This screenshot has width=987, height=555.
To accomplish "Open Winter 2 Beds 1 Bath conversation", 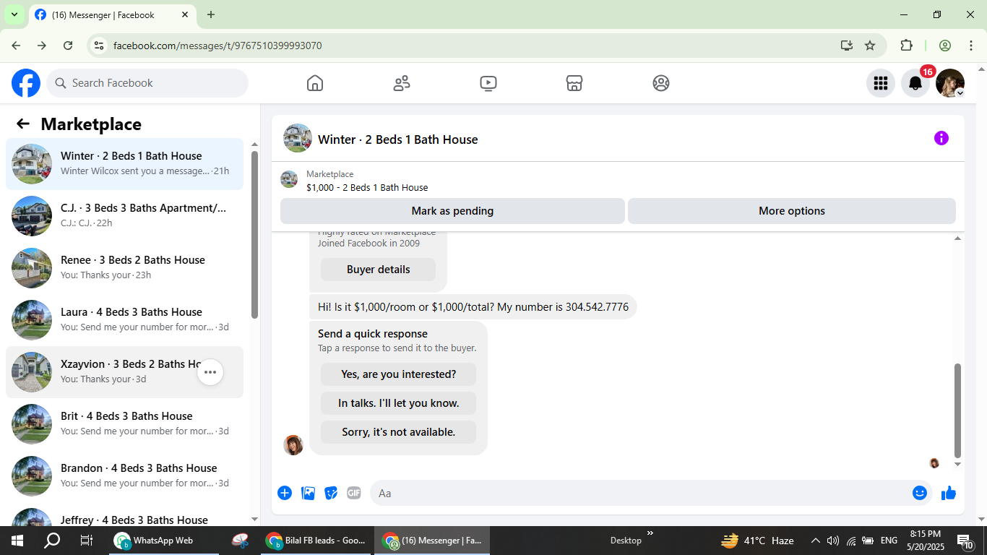I will pyautogui.click(x=124, y=164).
